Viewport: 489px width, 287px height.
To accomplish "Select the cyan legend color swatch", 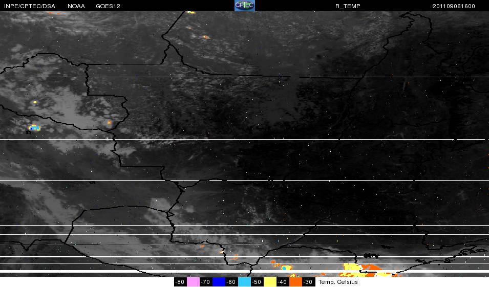I will [x=244, y=282].
